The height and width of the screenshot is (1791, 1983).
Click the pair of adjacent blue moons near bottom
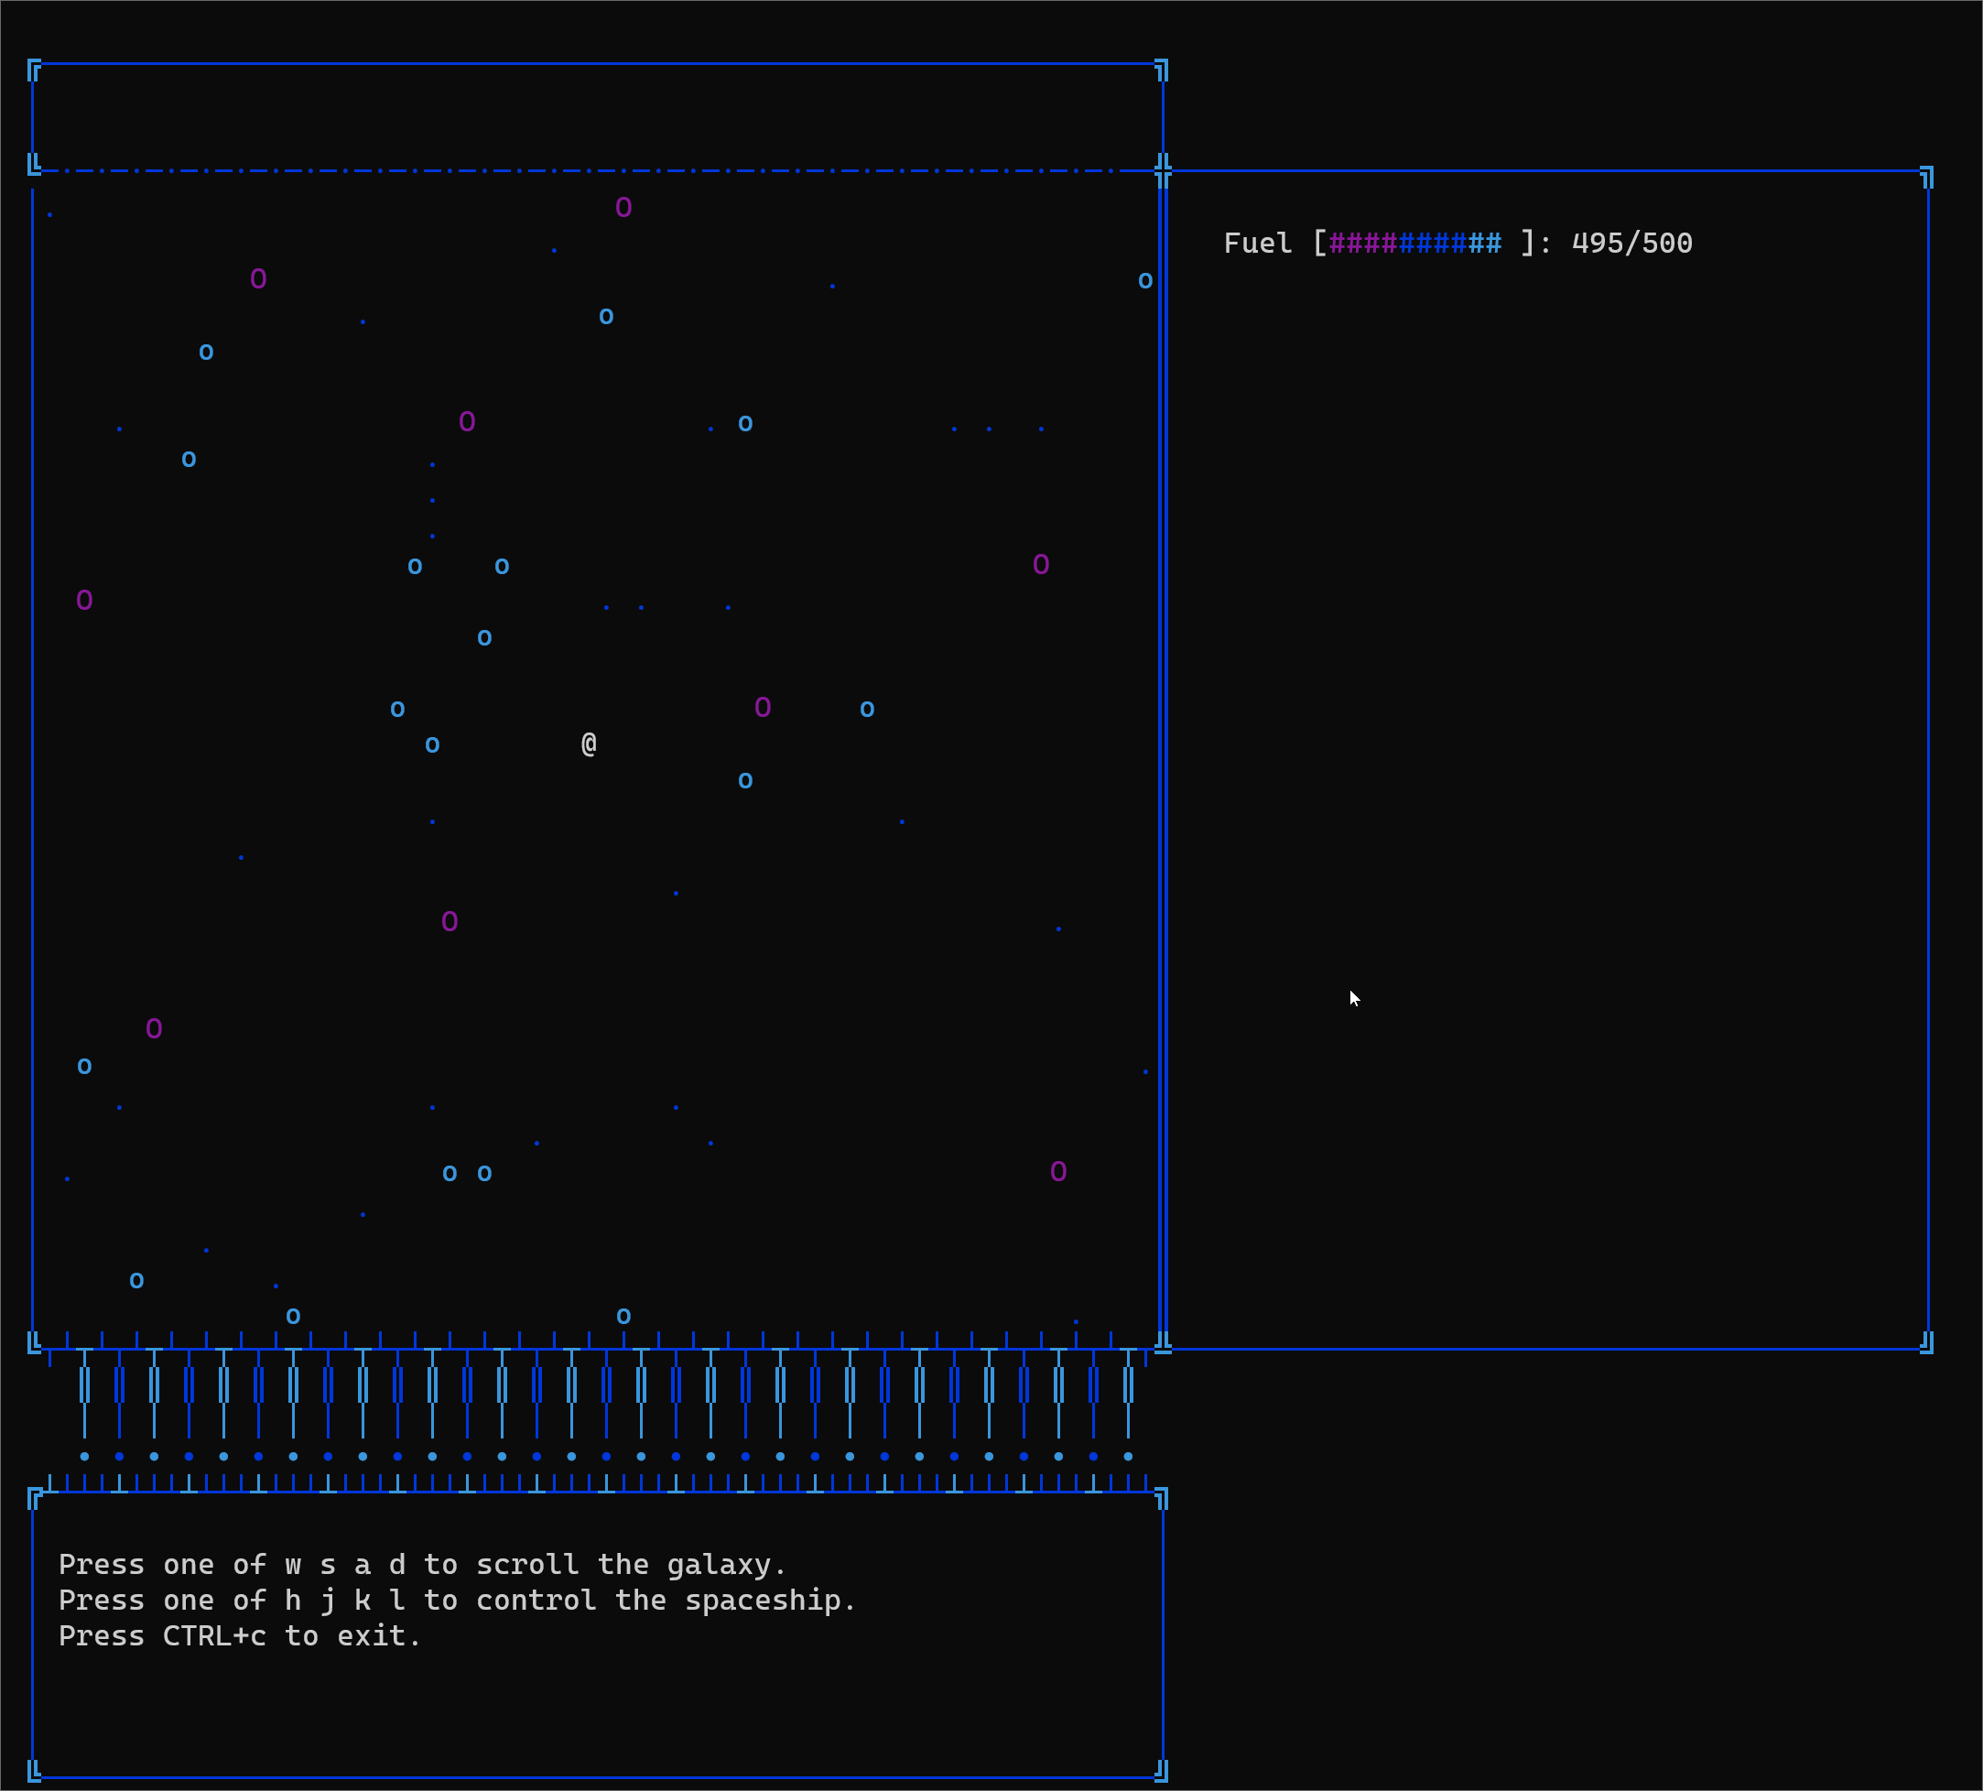(x=466, y=1171)
